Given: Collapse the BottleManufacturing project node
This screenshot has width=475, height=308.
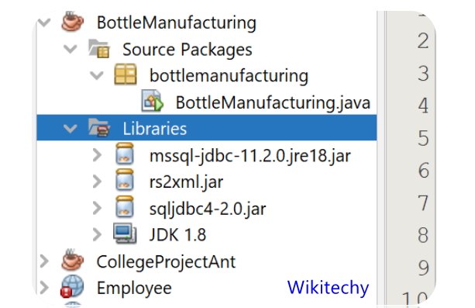Looking at the screenshot, I should tap(44, 22).
